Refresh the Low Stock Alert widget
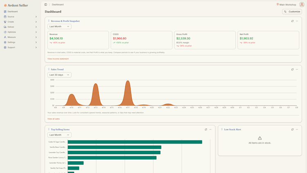307x173 pixels. pos(292,130)
